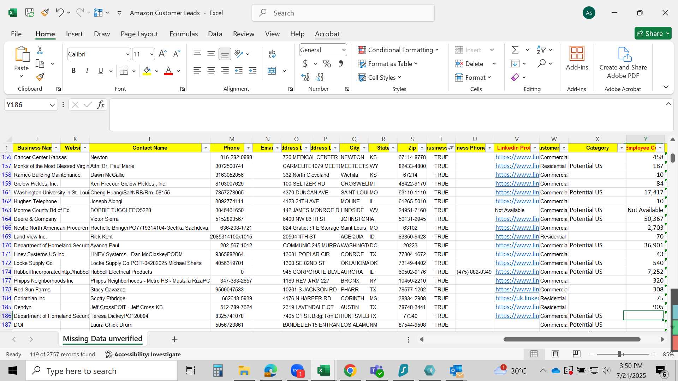The height and width of the screenshot is (381, 678).
Task: Click Format cells button
Action: tap(473, 77)
